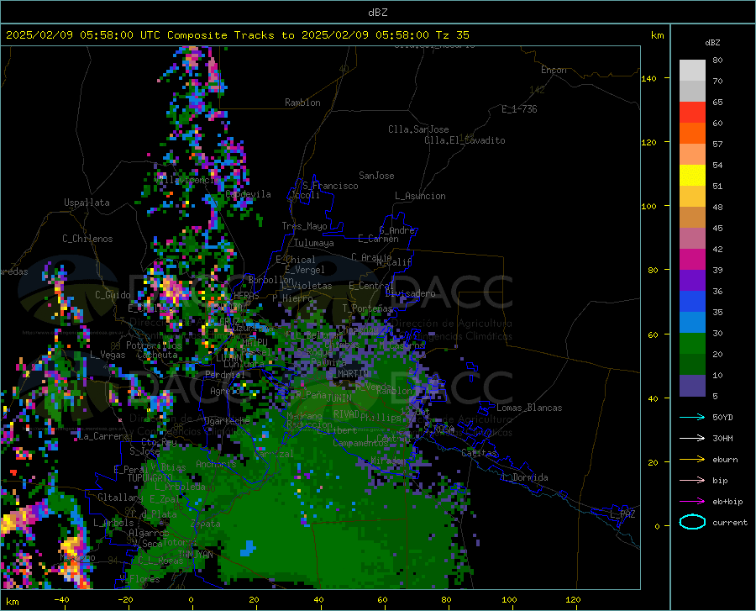Click the Potrerillos label
This screenshot has height=611, width=756.
pyautogui.click(x=154, y=345)
